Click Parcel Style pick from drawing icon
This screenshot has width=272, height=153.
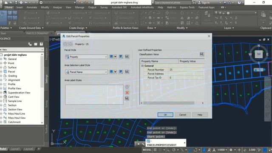(x=121, y=57)
